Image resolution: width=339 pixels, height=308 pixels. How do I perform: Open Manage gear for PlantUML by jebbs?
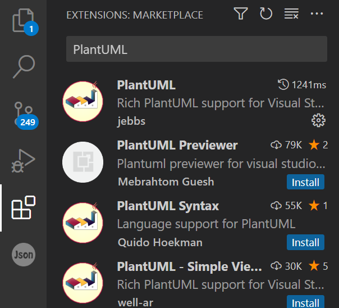coord(318,120)
